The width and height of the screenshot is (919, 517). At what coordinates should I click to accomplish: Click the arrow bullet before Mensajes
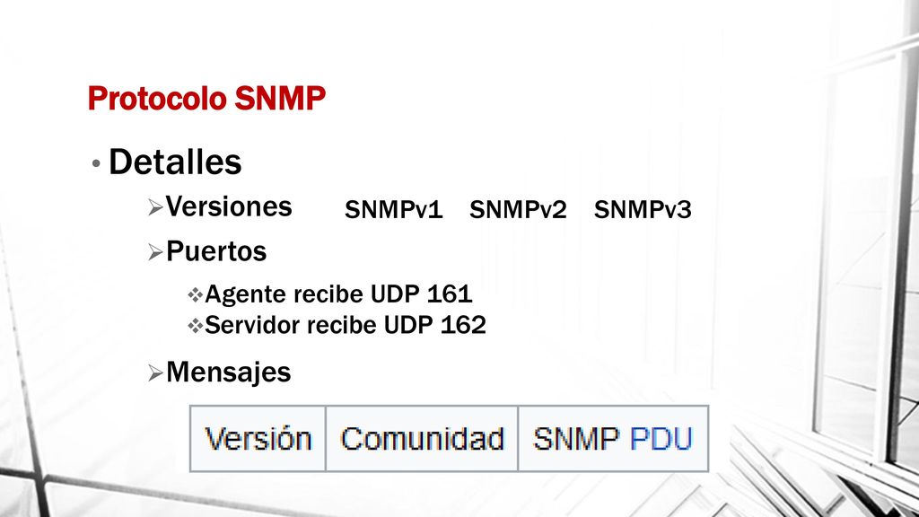[155, 372]
